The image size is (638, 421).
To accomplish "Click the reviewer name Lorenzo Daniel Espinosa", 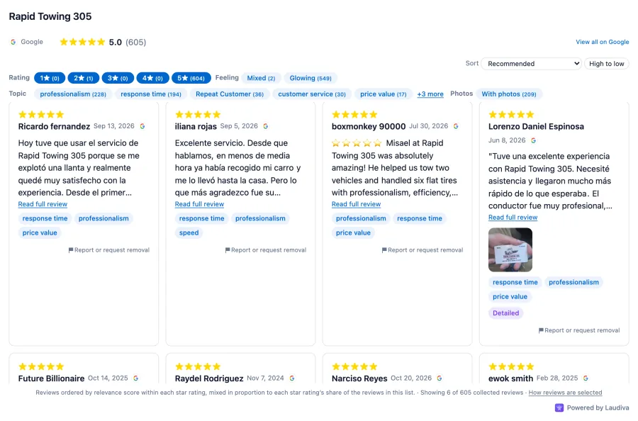I will [536, 126].
